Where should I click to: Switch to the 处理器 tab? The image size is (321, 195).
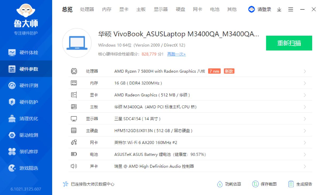pyautogui.click(x=87, y=9)
